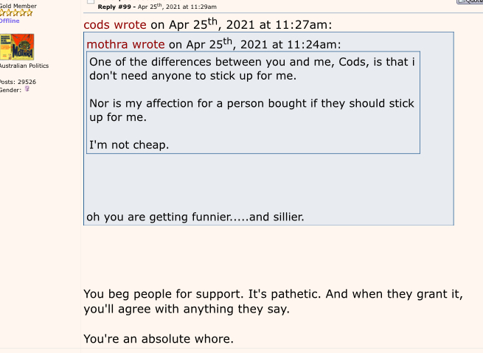This screenshot has height=353, width=483.
Task: Click the Offline status label
Action: 10,21
